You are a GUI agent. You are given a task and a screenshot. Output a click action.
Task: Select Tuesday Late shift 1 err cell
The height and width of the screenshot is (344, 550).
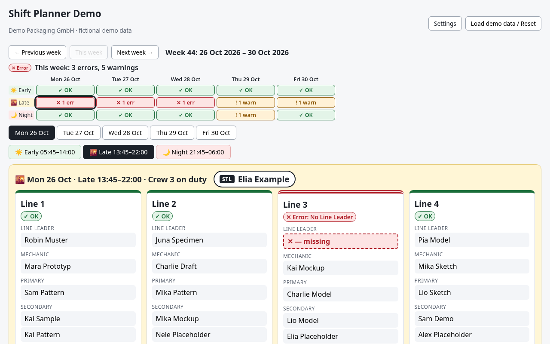125,103
